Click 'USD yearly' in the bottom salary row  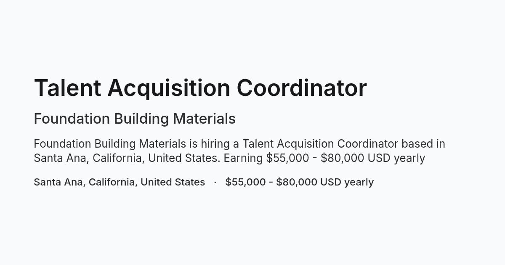pyautogui.click(x=347, y=183)
